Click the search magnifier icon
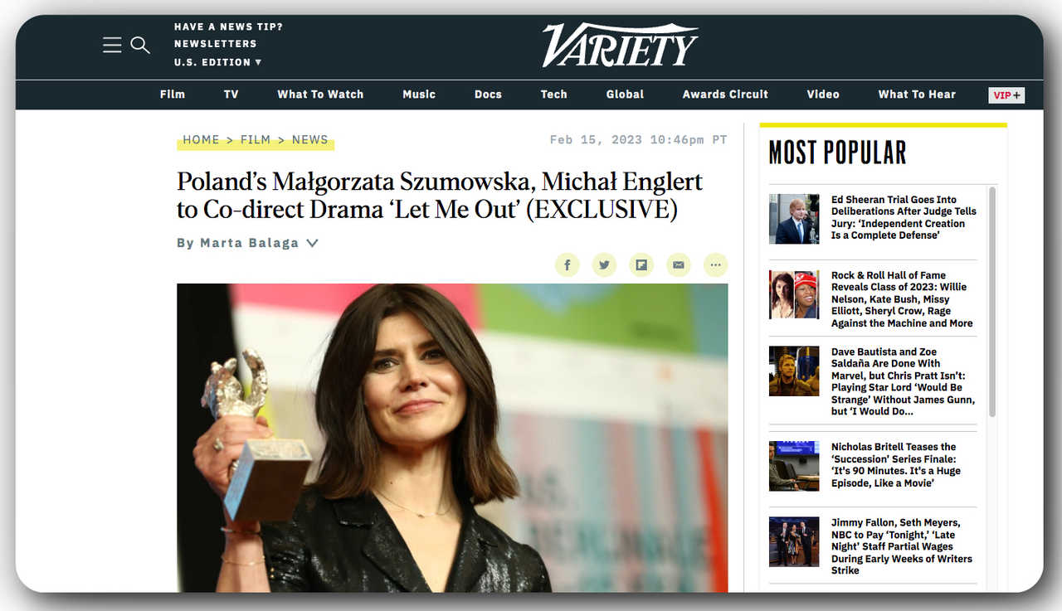Screen dimensions: 1062x611 [140, 45]
